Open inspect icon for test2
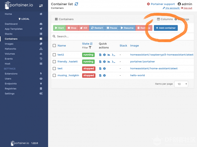The width and height of the screenshot is (197, 147). tap(104, 55)
